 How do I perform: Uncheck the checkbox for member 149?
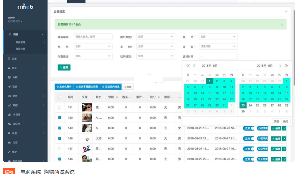[x=60, y=128]
